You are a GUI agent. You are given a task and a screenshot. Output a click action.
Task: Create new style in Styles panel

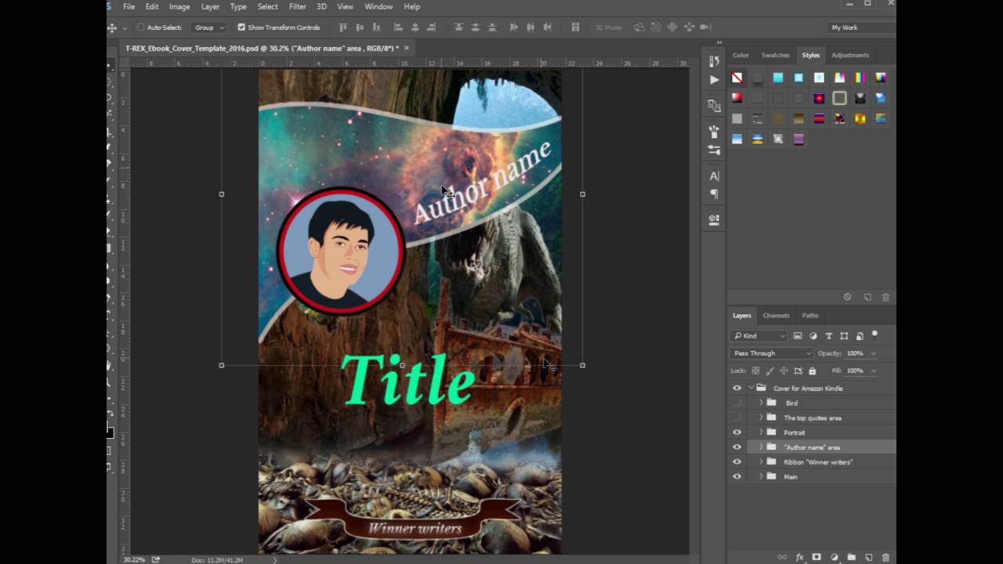pos(867,298)
